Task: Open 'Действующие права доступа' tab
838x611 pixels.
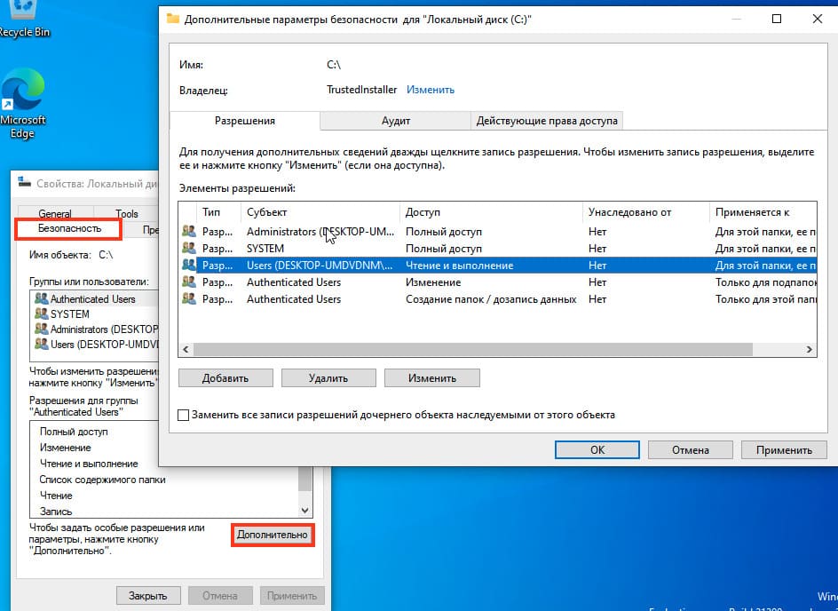Action: click(x=545, y=121)
